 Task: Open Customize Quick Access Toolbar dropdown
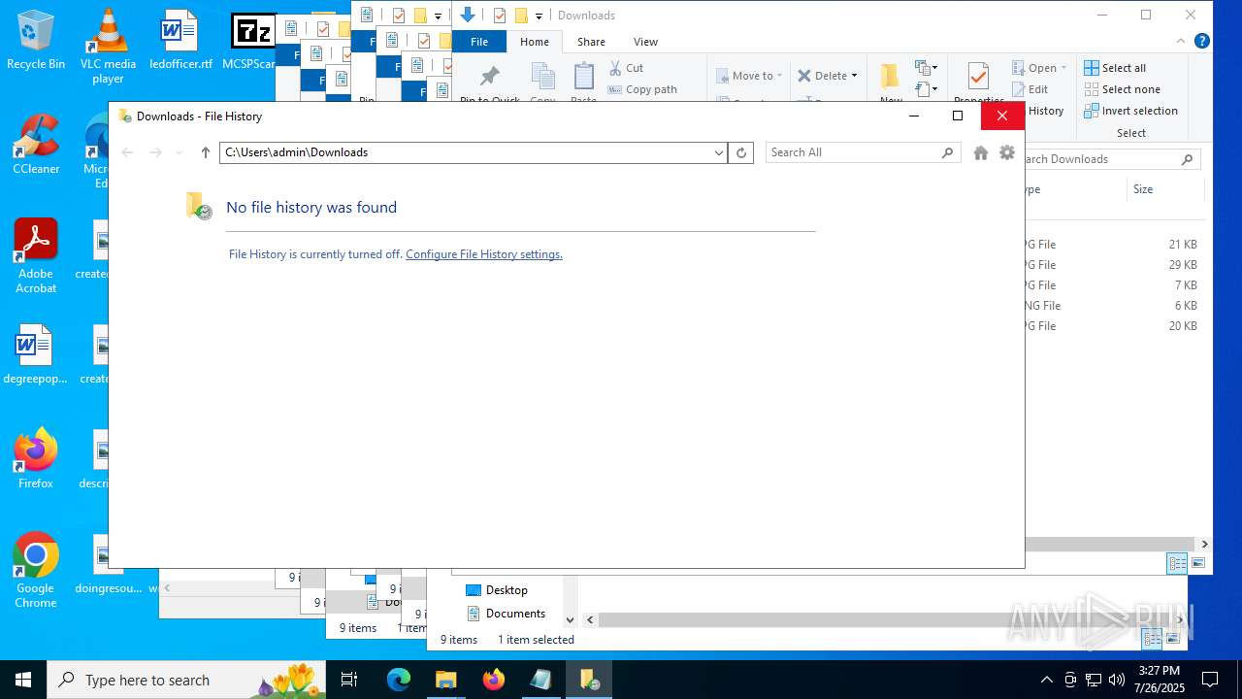[539, 16]
